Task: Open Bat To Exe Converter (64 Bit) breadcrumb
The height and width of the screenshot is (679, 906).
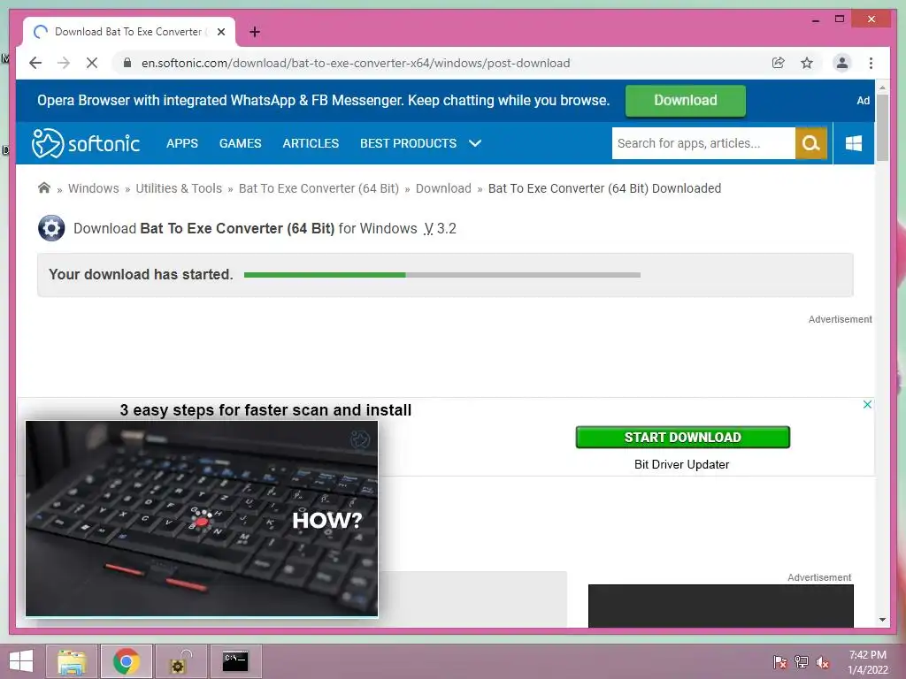Action: point(319,188)
